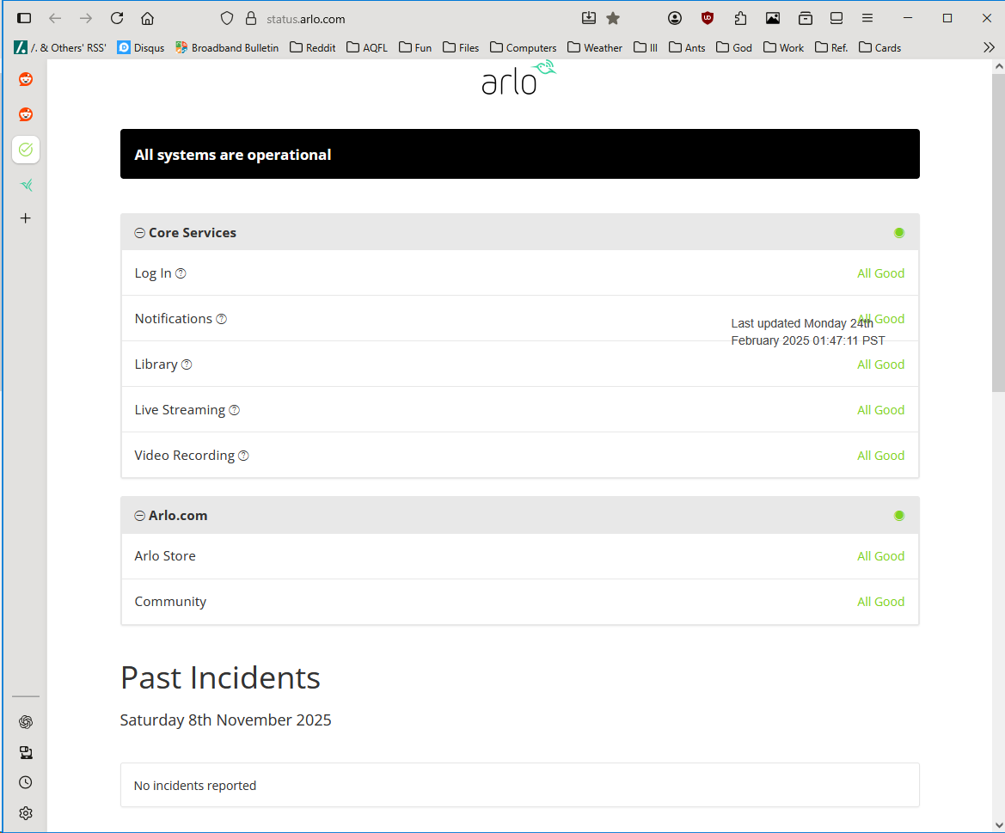The height and width of the screenshot is (833, 1005).
Task: Collapse the Core Services section
Action: 139,232
